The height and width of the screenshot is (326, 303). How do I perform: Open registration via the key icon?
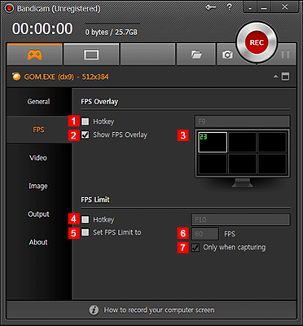tap(210, 7)
